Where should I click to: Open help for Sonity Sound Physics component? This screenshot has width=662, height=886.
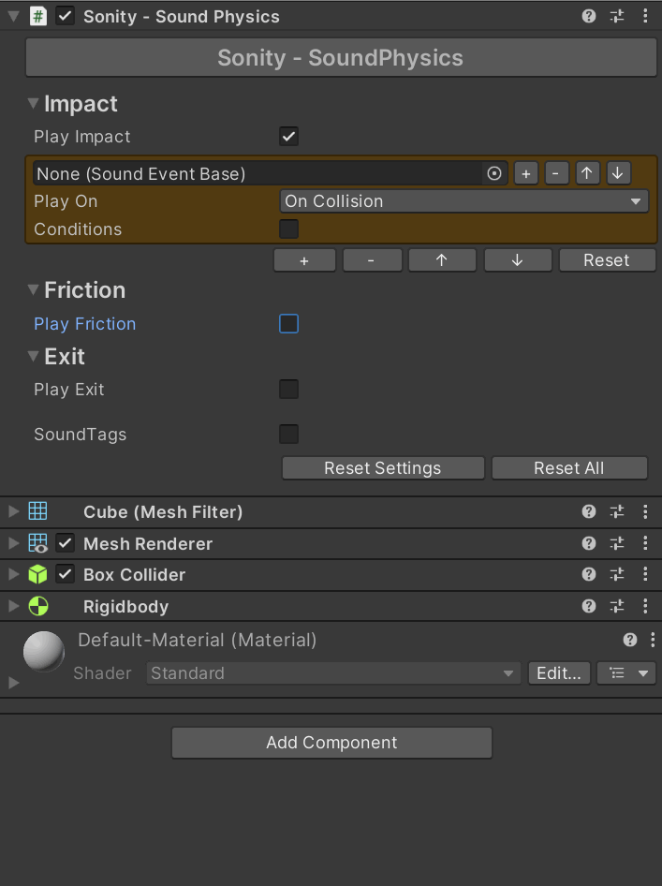589,17
